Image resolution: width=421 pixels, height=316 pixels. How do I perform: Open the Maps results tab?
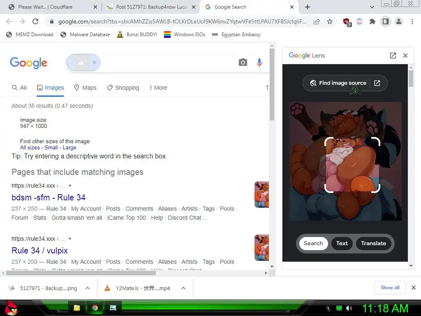pyautogui.click(x=85, y=88)
